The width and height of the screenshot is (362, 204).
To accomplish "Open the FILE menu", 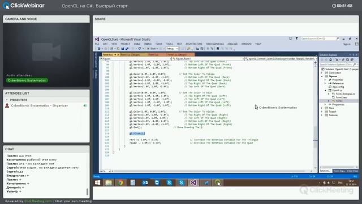I will [97, 44].
